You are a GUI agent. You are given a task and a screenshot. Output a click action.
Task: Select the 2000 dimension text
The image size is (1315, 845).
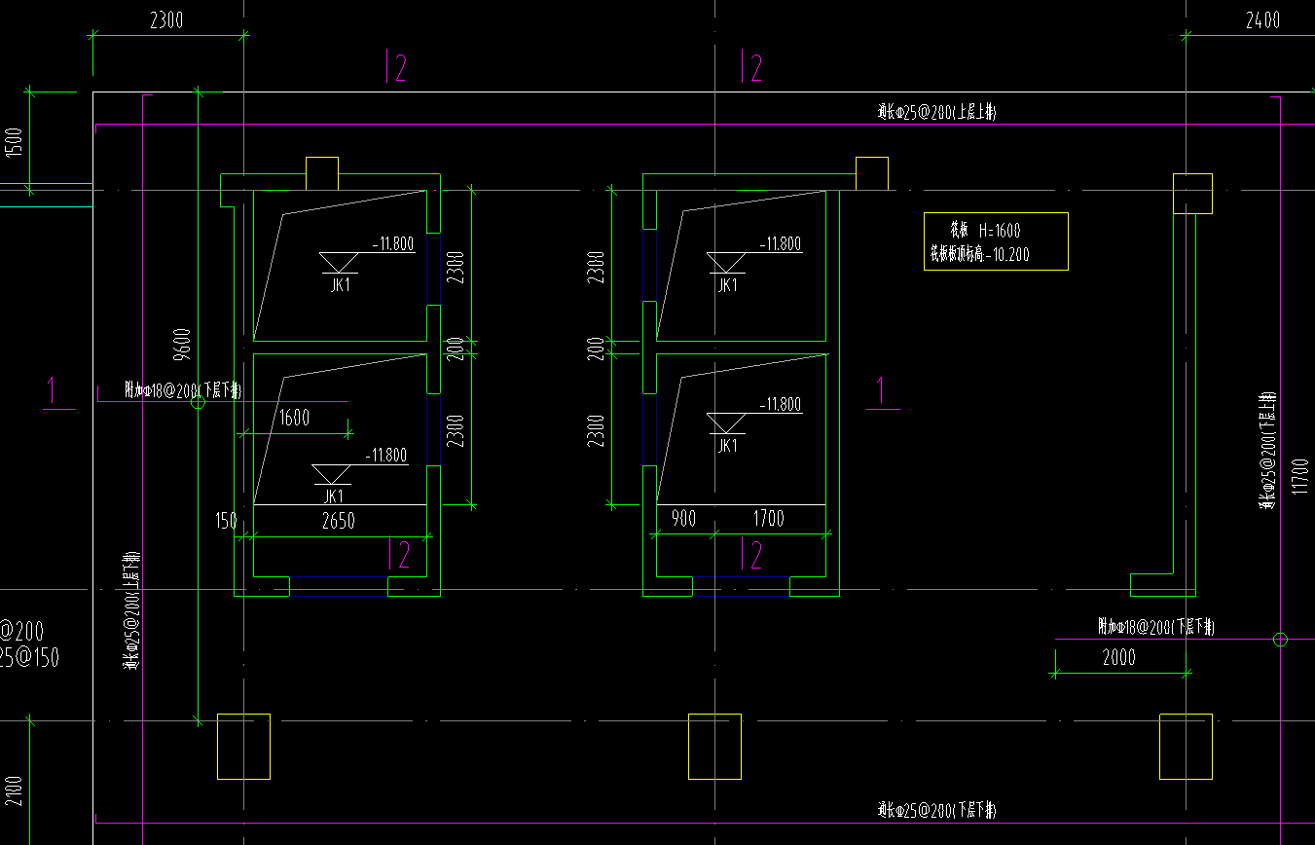[x=1118, y=657]
